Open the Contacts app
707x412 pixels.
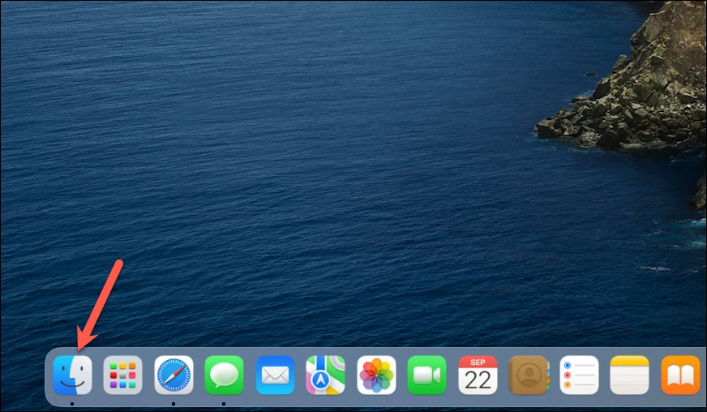point(529,375)
